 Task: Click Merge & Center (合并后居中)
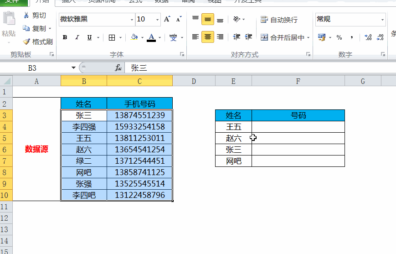[282, 38]
